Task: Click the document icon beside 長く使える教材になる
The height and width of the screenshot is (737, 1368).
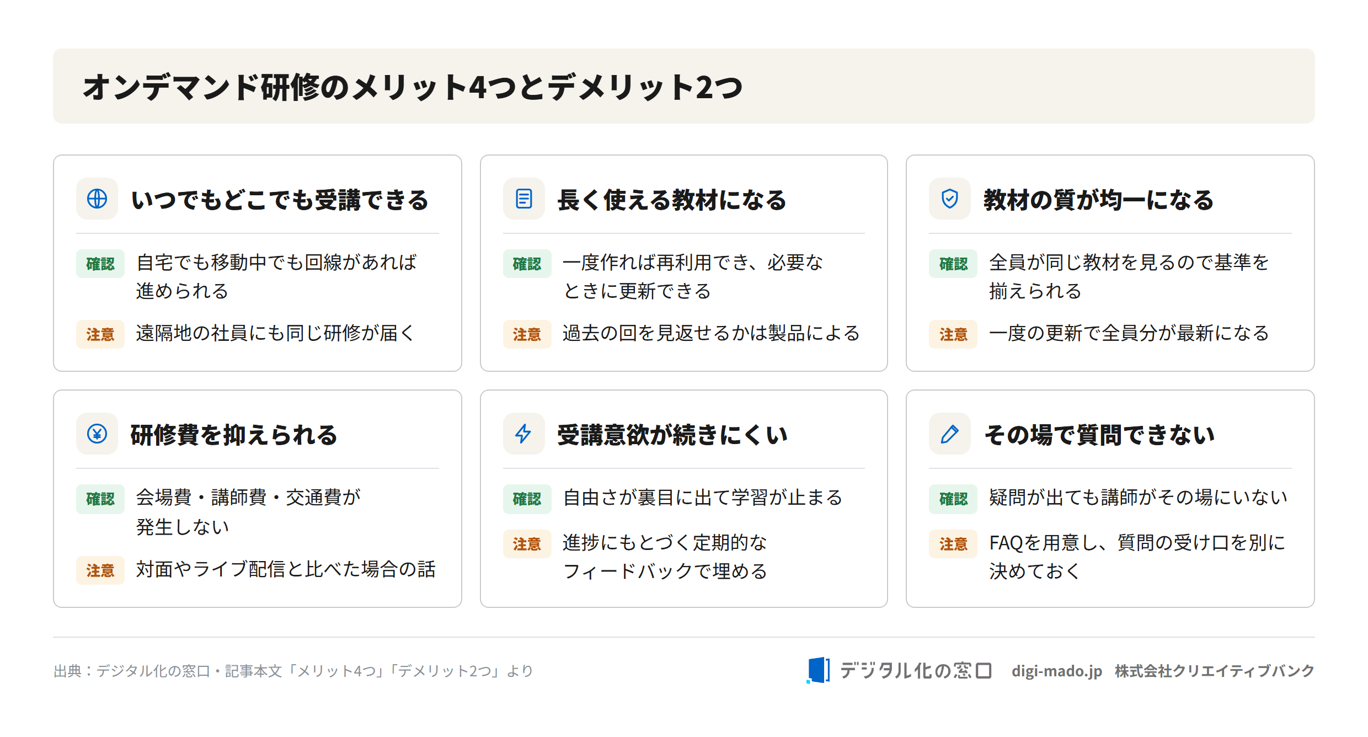Action: [x=523, y=199]
